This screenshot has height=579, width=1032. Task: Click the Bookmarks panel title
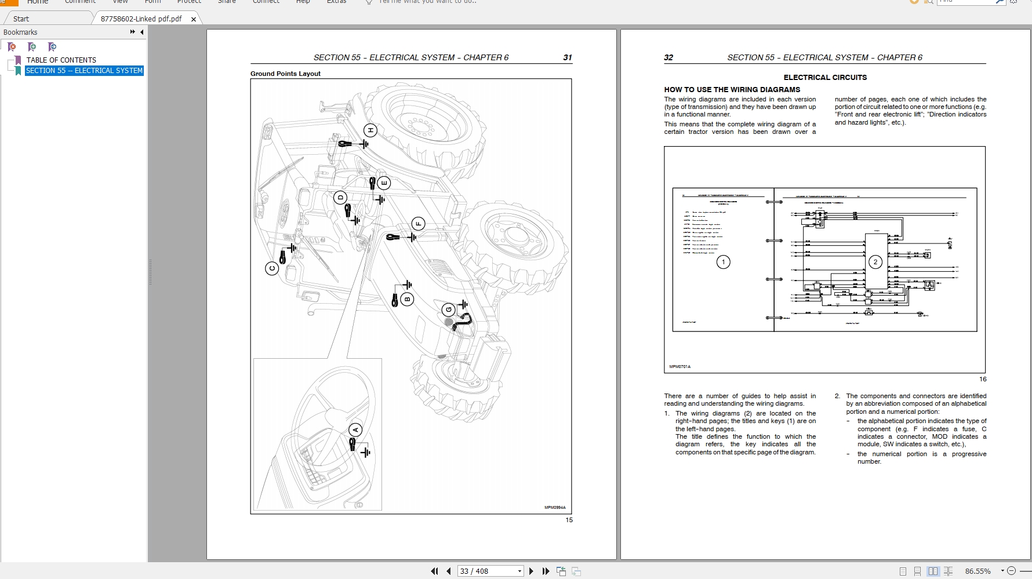(20, 32)
